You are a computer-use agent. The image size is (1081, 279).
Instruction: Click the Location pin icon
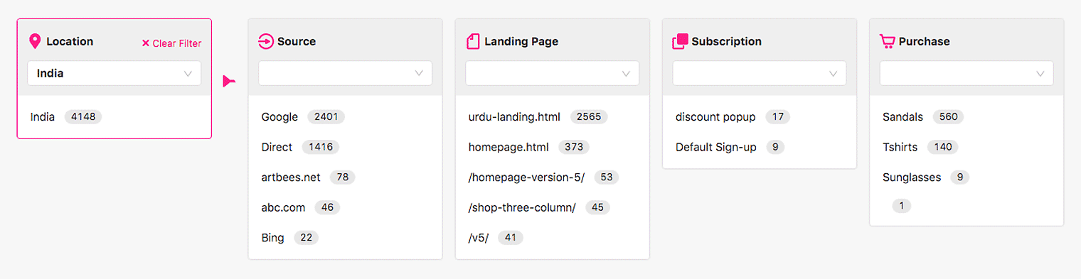[35, 41]
